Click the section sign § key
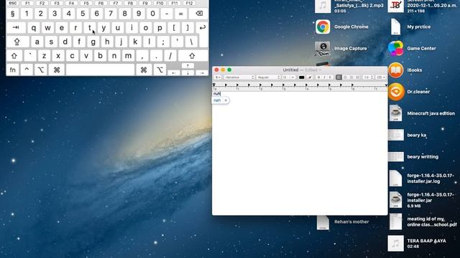 point(13,14)
